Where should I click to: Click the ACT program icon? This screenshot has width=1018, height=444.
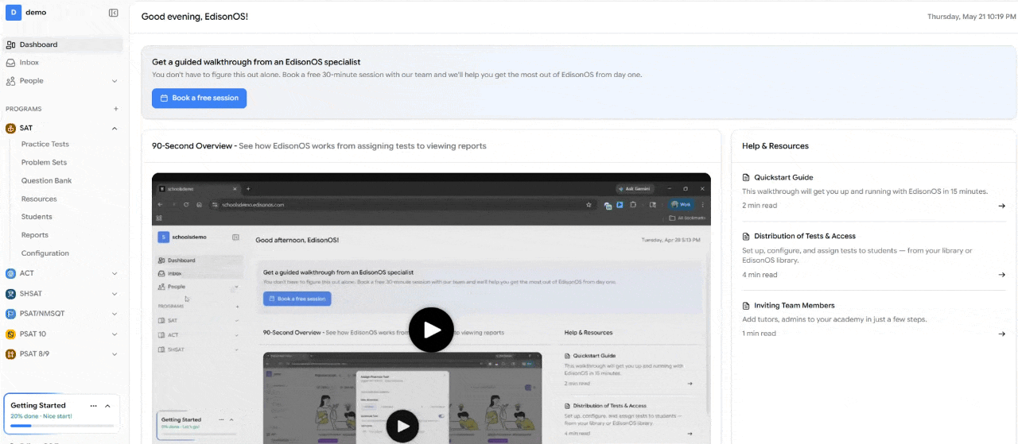[11, 273]
